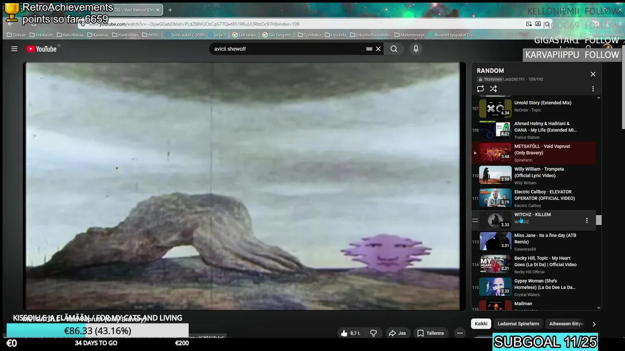The width and height of the screenshot is (625, 351).
Task: Open Hankintaan bookmarks folder
Action: pos(125,35)
